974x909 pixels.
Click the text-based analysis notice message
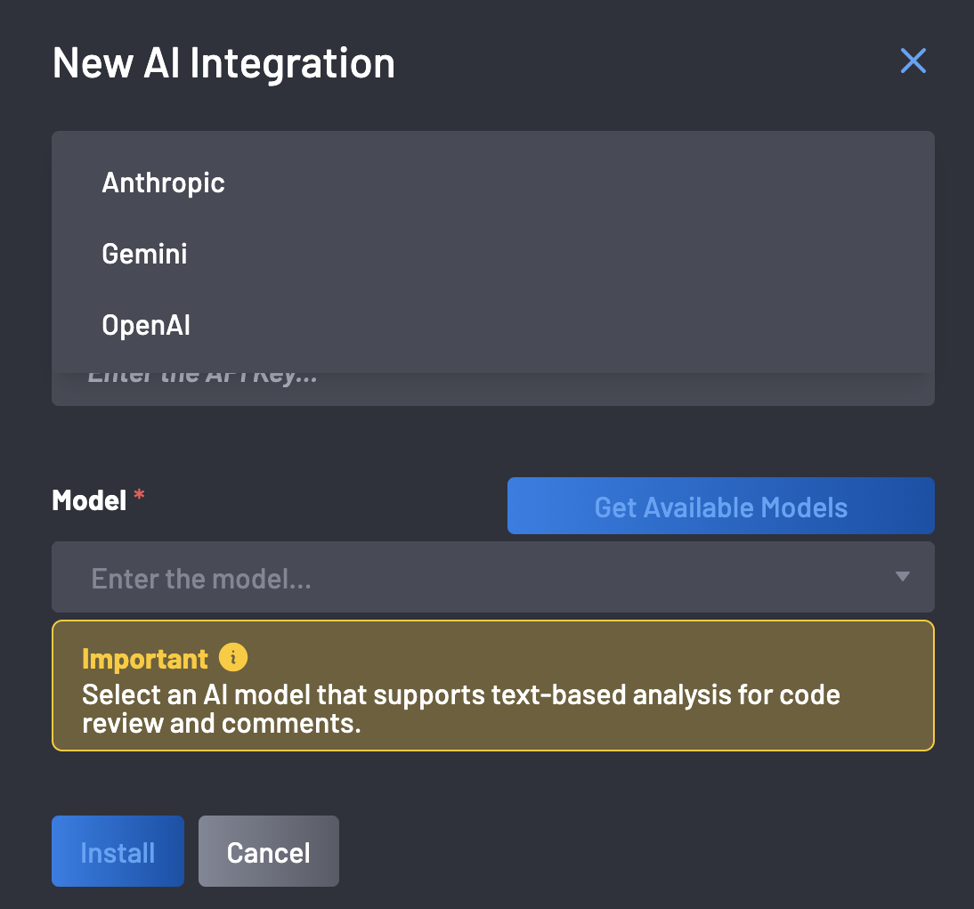[460, 694]
